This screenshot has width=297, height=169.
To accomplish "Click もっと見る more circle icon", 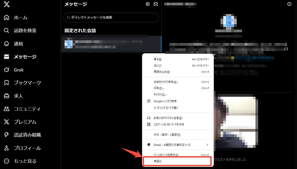I will coord(6,161).
